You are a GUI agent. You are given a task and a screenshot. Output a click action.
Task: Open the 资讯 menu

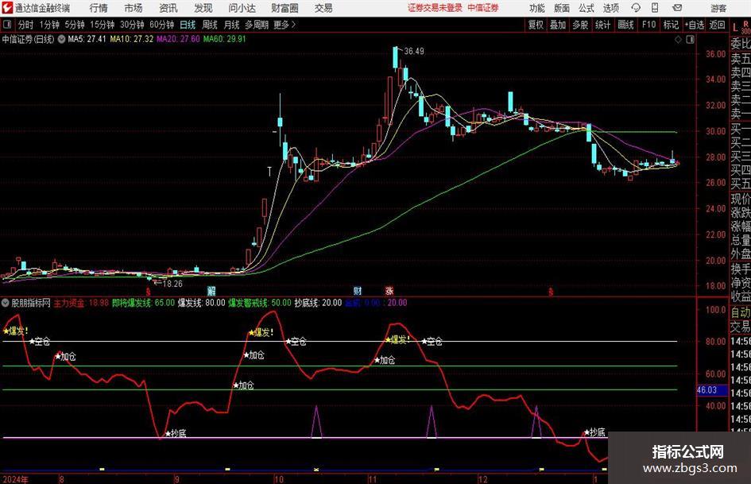(x=168, y=8)
